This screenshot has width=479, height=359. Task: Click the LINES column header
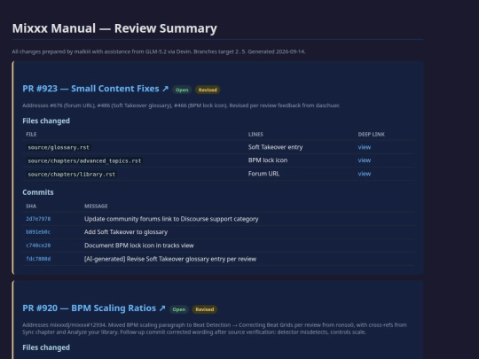click(x=255, y=135)
